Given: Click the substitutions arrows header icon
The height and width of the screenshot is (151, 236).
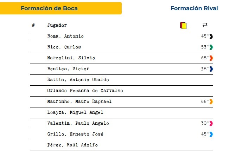Looking at the screenshot, I should [205, 25].
